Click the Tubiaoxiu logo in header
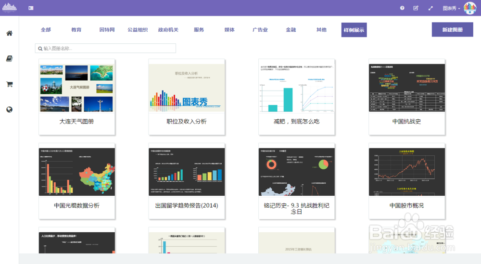481x264 pixels. click(x=10, y=8)
